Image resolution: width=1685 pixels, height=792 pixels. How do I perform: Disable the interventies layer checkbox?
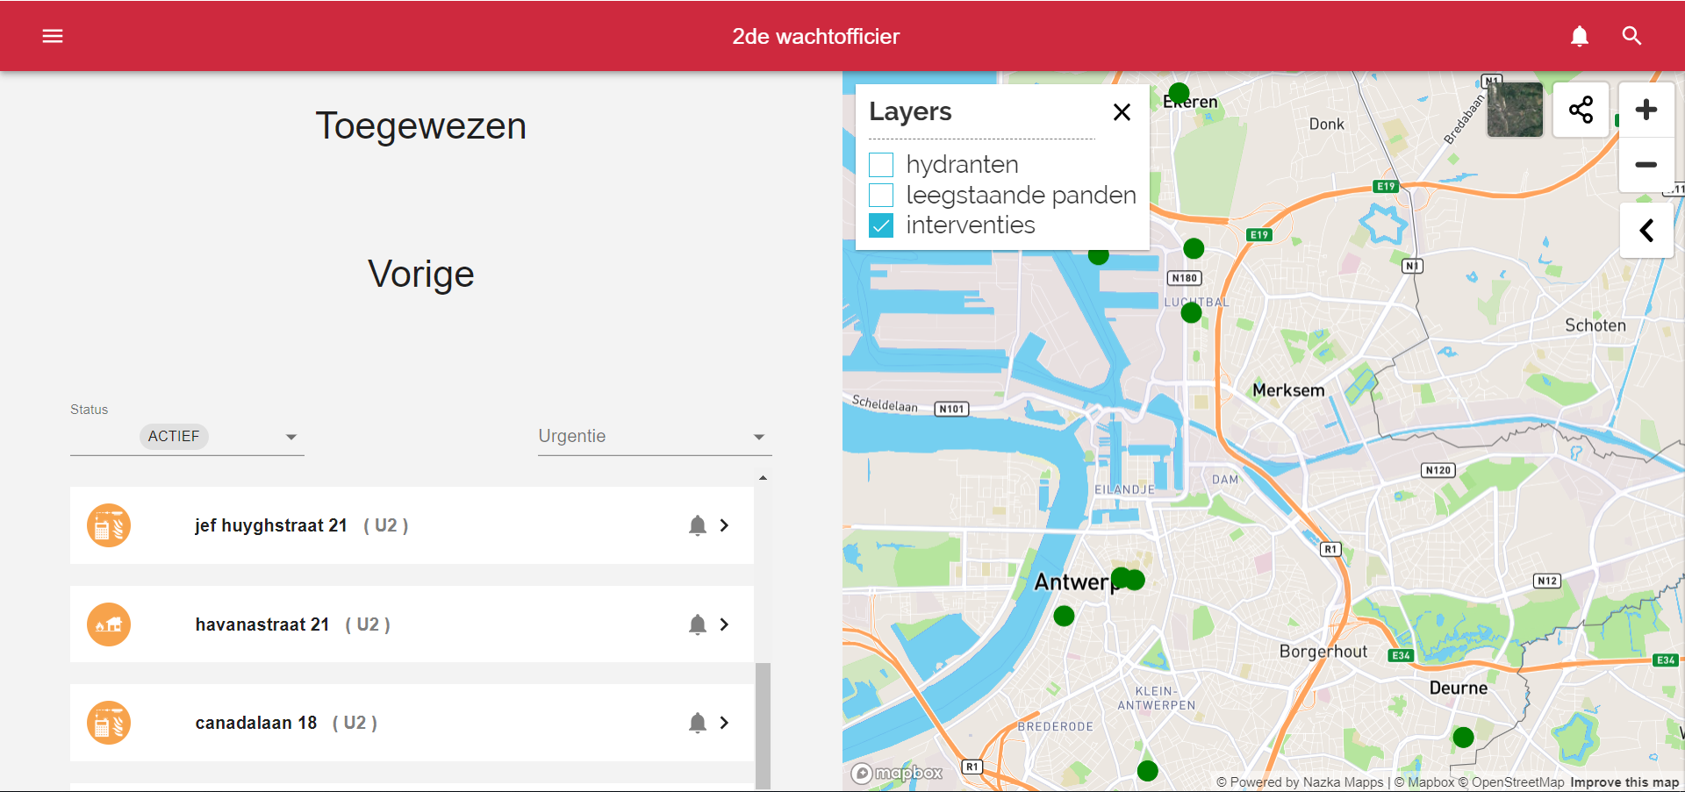[881, 225]
